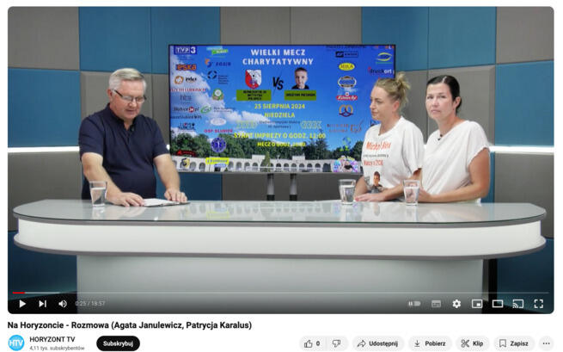Open the player settings gear
This screenshot has height=352, width=563.
pyautogui.click(x=456, y=304)
